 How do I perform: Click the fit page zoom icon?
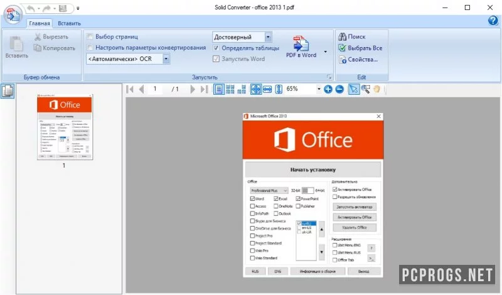[255, 89]
